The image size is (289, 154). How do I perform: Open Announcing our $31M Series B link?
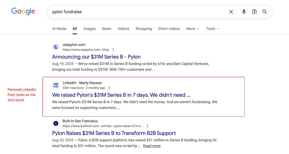96,57
